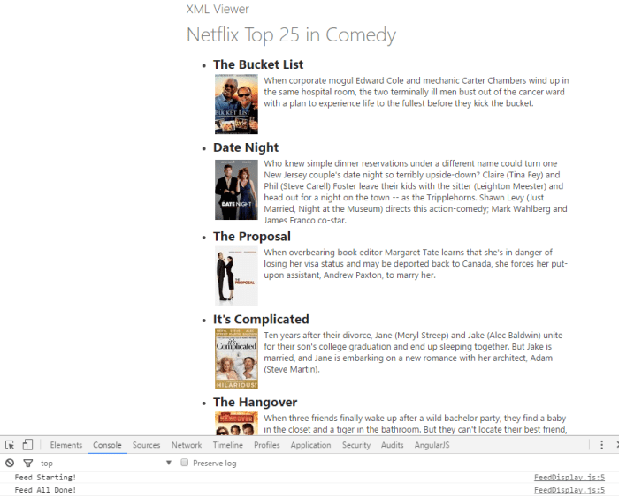This screenshot has height=498, width=619.
Task: Click the console filter funnel icon
Action: 27,463
